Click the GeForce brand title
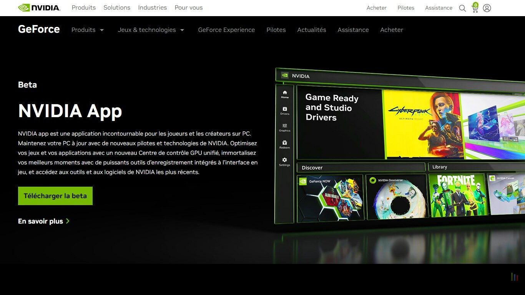 pyautogui.click(x=39, y=29)
